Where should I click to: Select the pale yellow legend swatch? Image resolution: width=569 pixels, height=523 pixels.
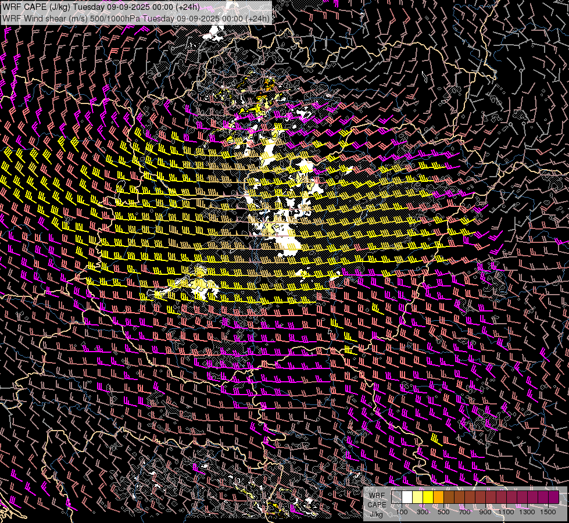click(x=418, y=497)
